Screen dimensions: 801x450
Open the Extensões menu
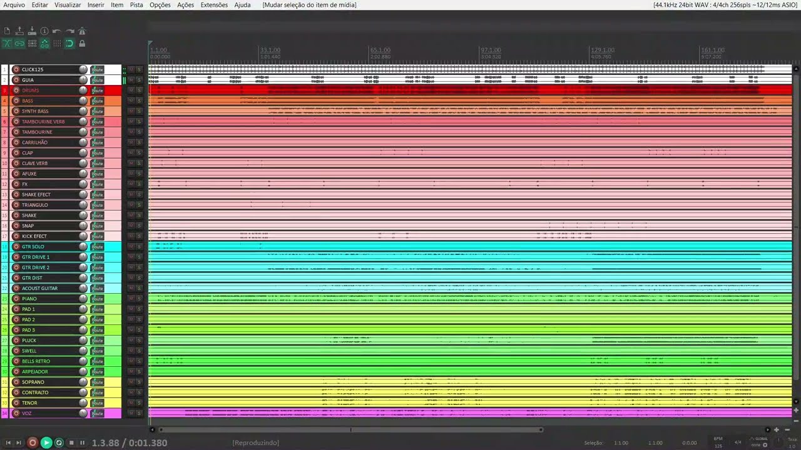tap(214, 5)
